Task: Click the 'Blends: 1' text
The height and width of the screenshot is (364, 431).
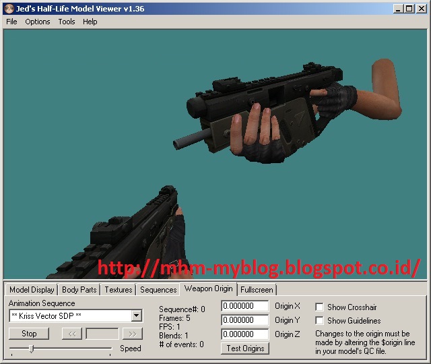Action: [x=174, y=336]
